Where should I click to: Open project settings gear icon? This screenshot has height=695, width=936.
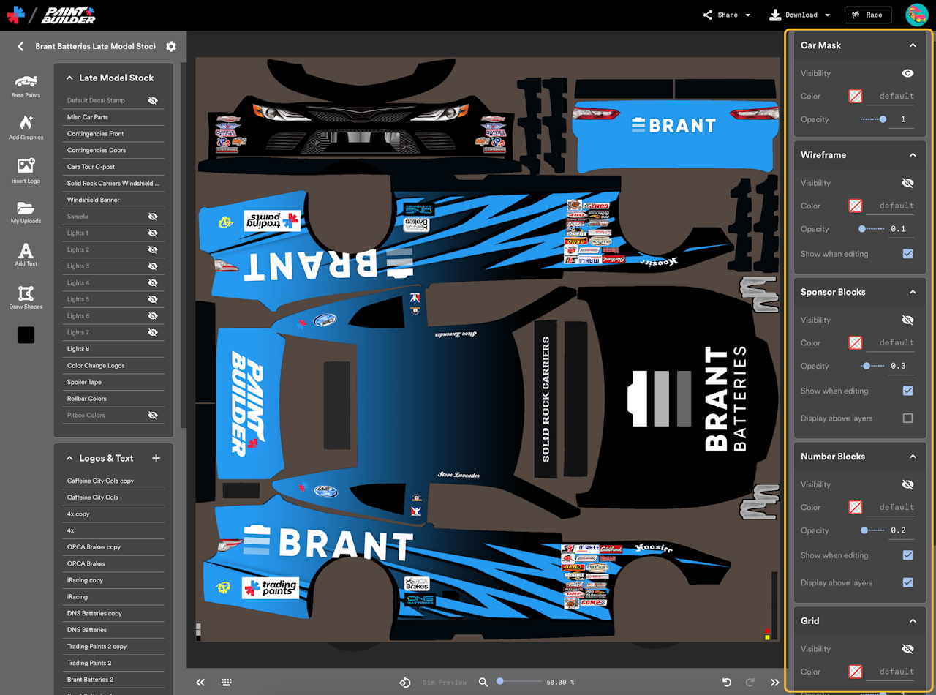point(171,46)
